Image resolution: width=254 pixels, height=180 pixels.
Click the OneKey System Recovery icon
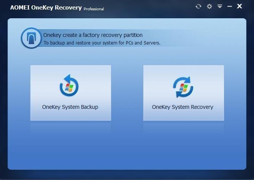tap(183, 87)
